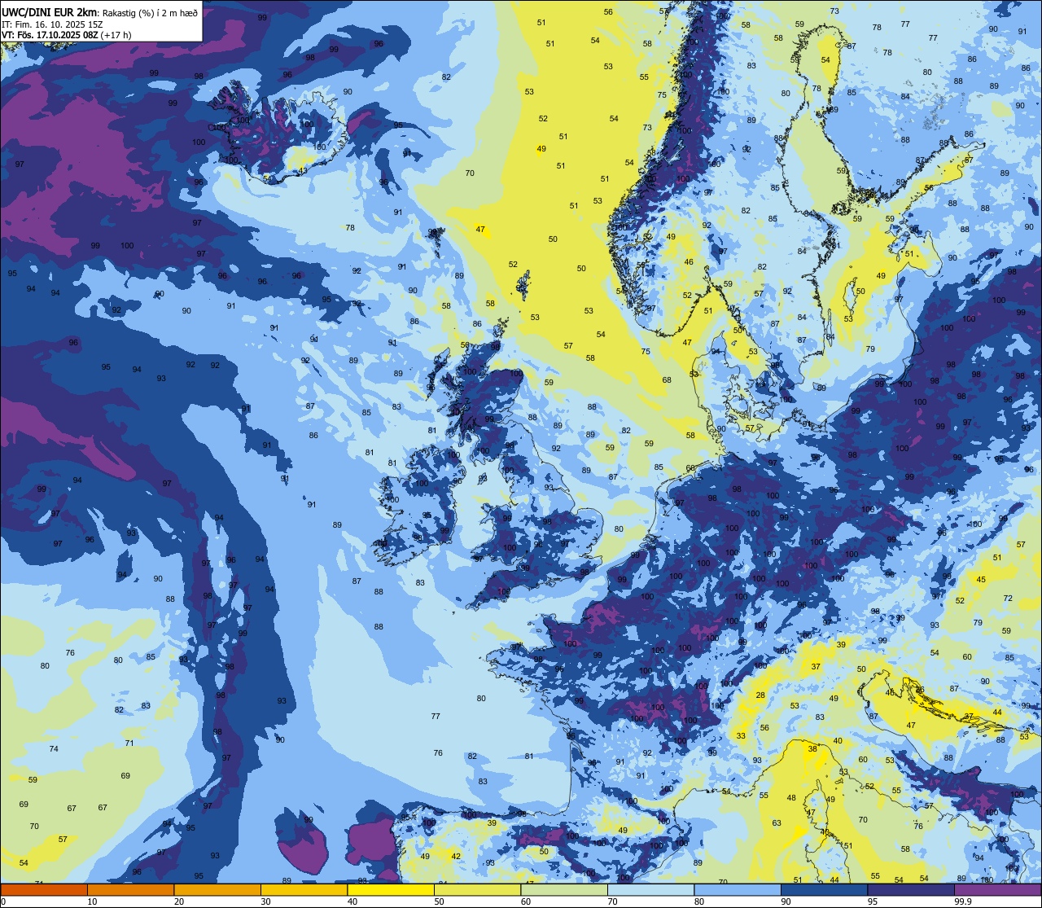The image size is (1042, 908).
Task: Click the legend label "90"
Action: click(x=786, y=901)
